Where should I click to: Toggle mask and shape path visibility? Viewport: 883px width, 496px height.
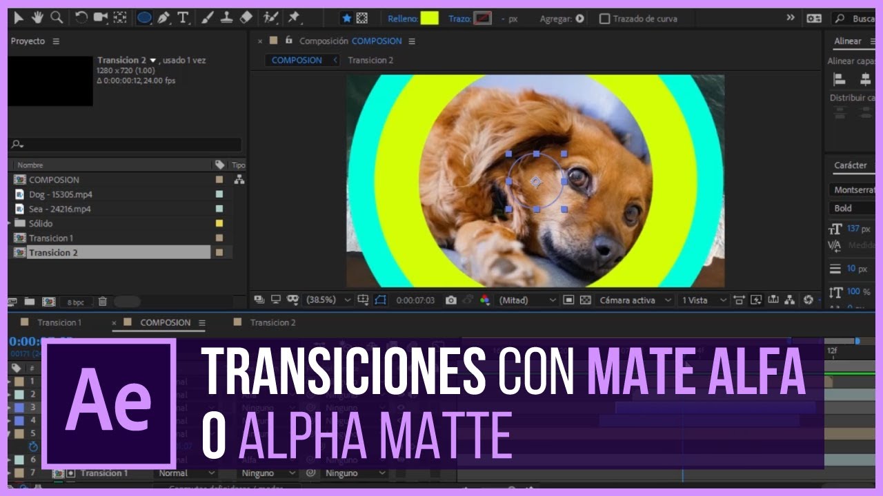pyautogui.click(x=381, y=300)
